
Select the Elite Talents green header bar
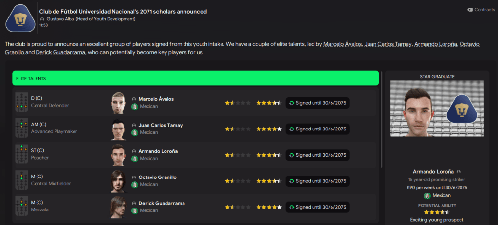(195, 78)
